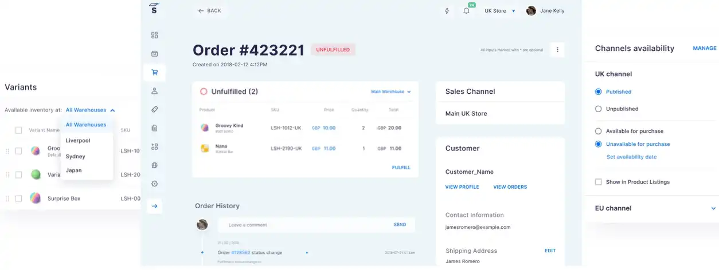Click the commenter avatar in Order History
This screenshot has height=270, width=719.
click(202, 225)
